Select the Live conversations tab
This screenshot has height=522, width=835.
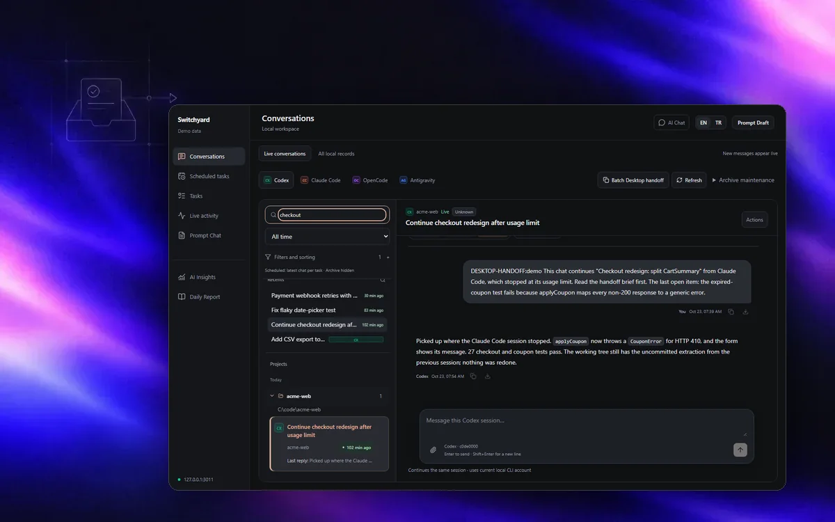coord(285,154)
